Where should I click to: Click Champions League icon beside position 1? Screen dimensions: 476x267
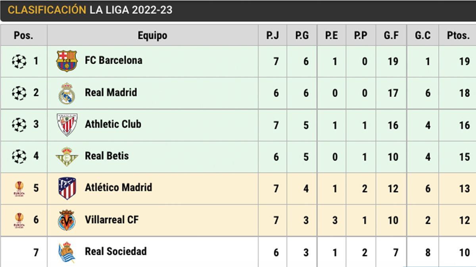(19, 61)
